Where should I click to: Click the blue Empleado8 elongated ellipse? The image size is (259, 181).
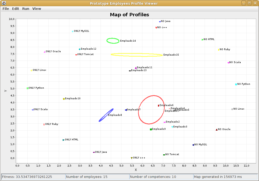pos(106,115)
